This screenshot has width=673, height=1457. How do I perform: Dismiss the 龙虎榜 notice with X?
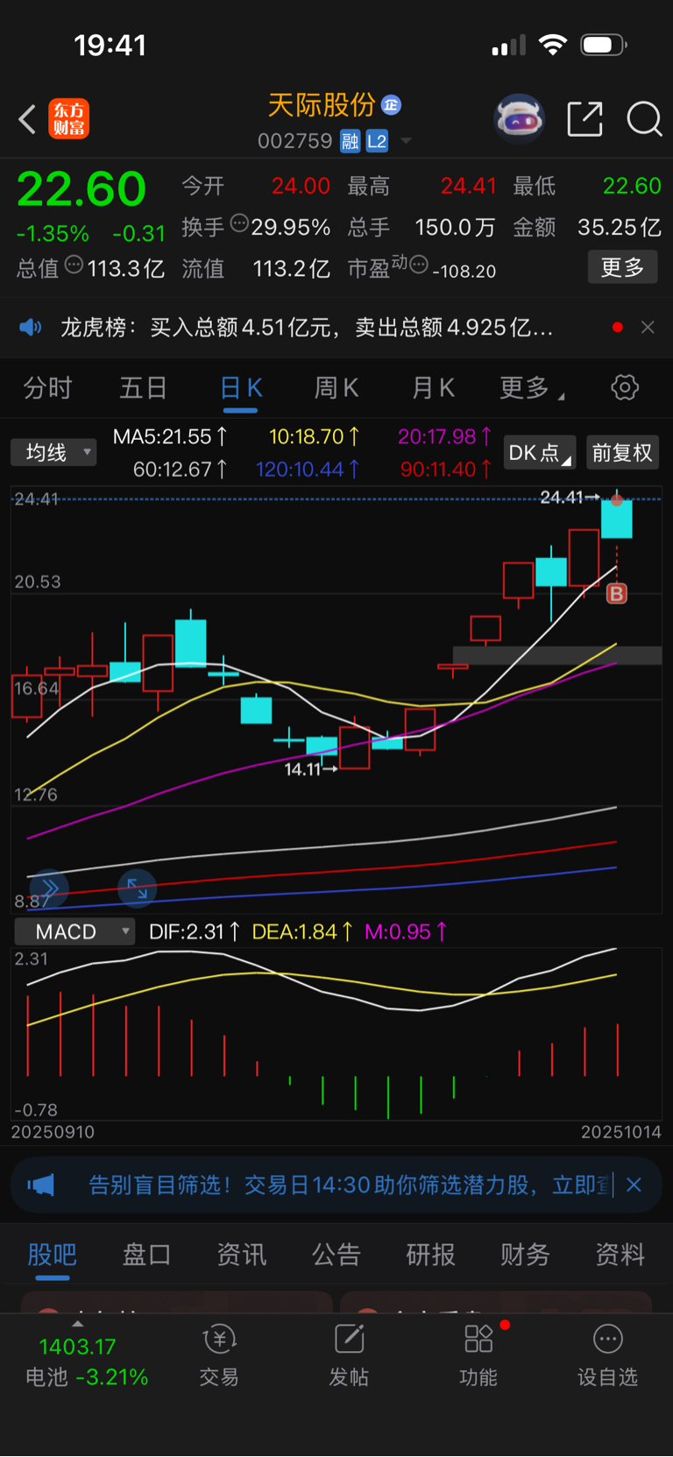click(648, 328)
